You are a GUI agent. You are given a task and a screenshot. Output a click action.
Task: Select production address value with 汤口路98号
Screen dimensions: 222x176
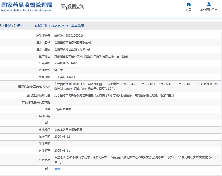[91, 56]
